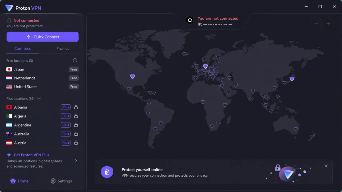Screen dimensions: 342x192
Task: Click the shield lock icon in the banner
Action: 107,172
